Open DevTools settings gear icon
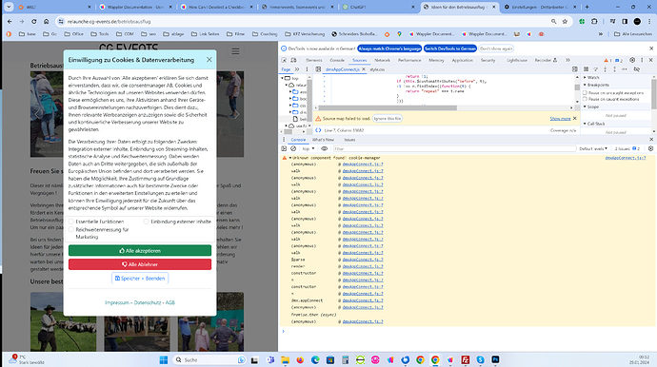 (632, 60)
